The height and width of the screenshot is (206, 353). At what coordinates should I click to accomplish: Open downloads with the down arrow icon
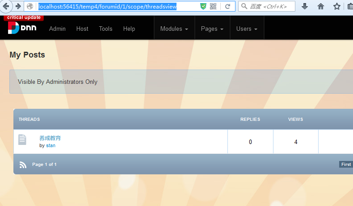point(305,6)
